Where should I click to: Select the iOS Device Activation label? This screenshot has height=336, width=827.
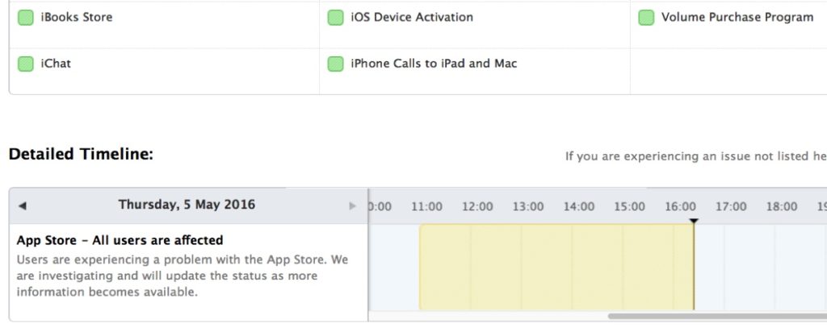coord(412,17)
